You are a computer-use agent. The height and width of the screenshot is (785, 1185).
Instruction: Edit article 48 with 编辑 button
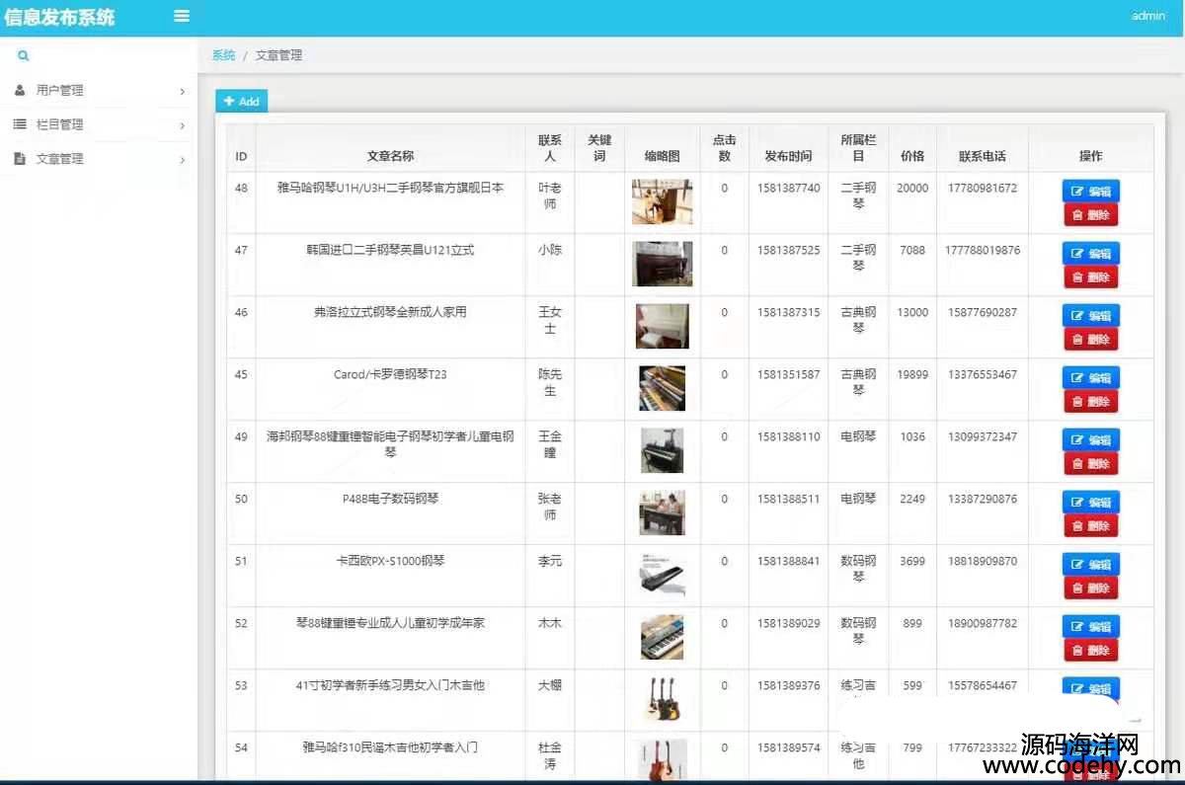pos(1090,192)
